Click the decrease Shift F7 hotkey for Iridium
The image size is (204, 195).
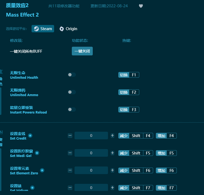click(135, 188)
